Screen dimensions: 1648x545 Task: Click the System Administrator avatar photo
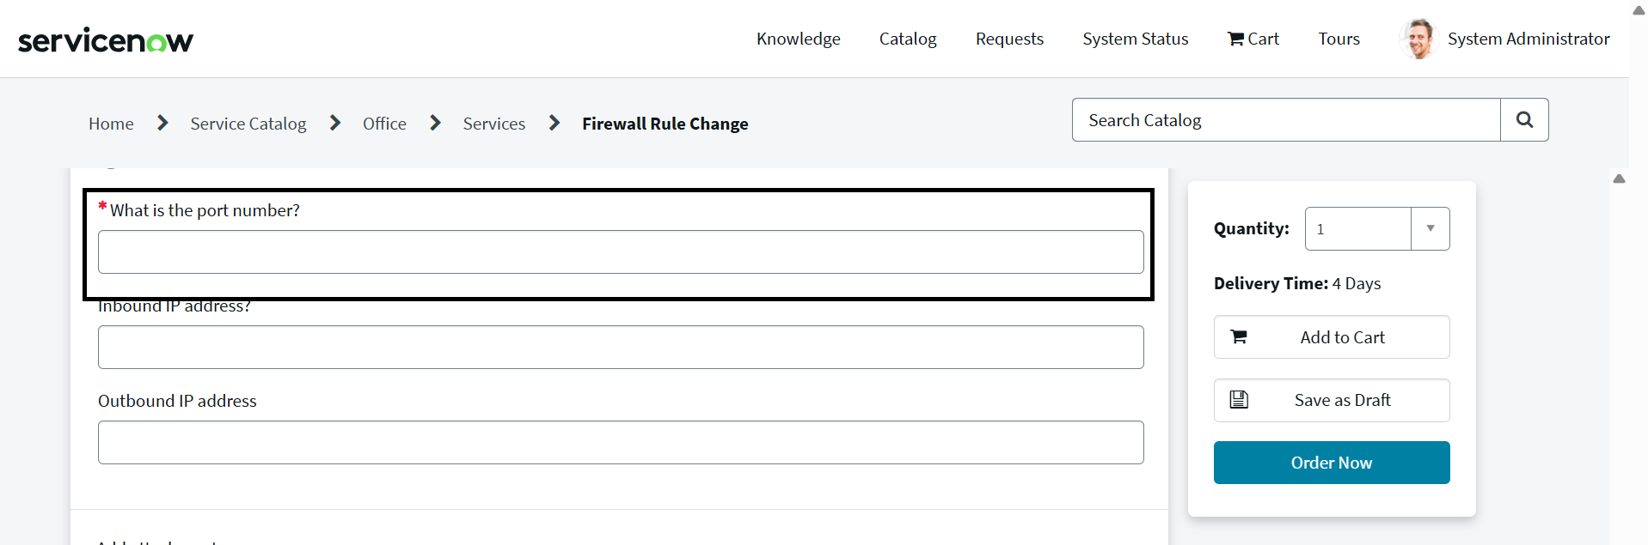(x=1418, y=39)
